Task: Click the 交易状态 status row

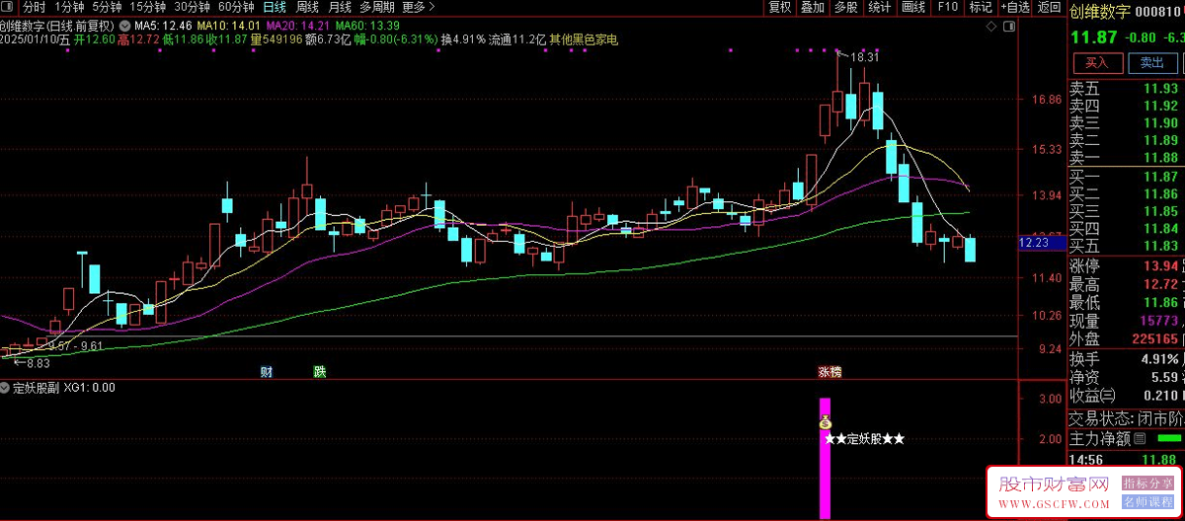Action: click(x=1126, y=417)
